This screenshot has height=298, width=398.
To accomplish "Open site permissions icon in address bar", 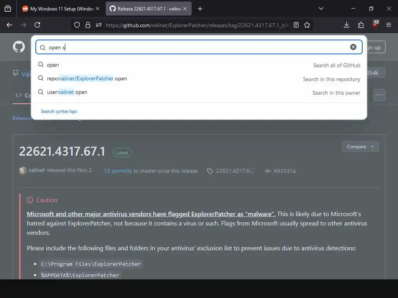I will (99, 25).
